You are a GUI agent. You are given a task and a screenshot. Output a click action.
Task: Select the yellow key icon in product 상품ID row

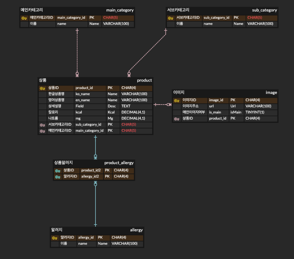[x=43, y=88]
